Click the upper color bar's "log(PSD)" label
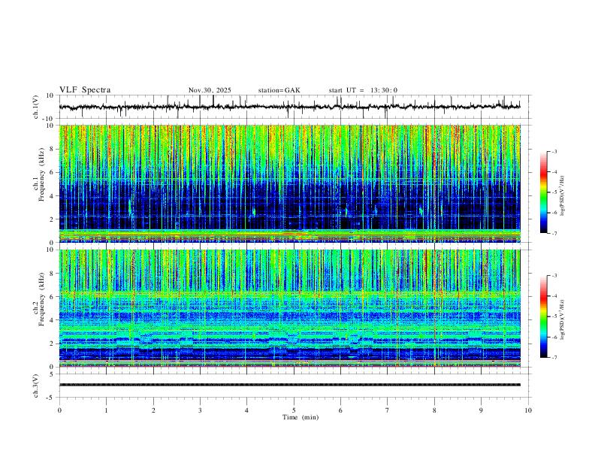The height and width of the screenshot is (460, 595). click(x=562, y=196)
